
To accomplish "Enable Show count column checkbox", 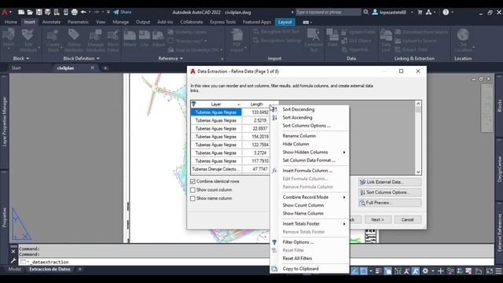I will (193, 190).
